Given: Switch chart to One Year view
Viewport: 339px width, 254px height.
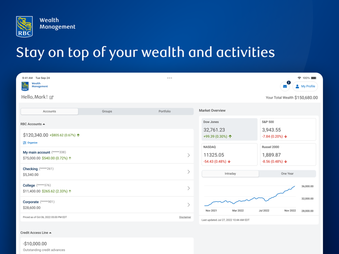Looking at the screenshot, I should [287, 174].
